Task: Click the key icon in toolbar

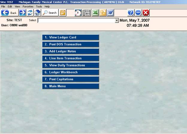Action: click(x=62, y=13)
